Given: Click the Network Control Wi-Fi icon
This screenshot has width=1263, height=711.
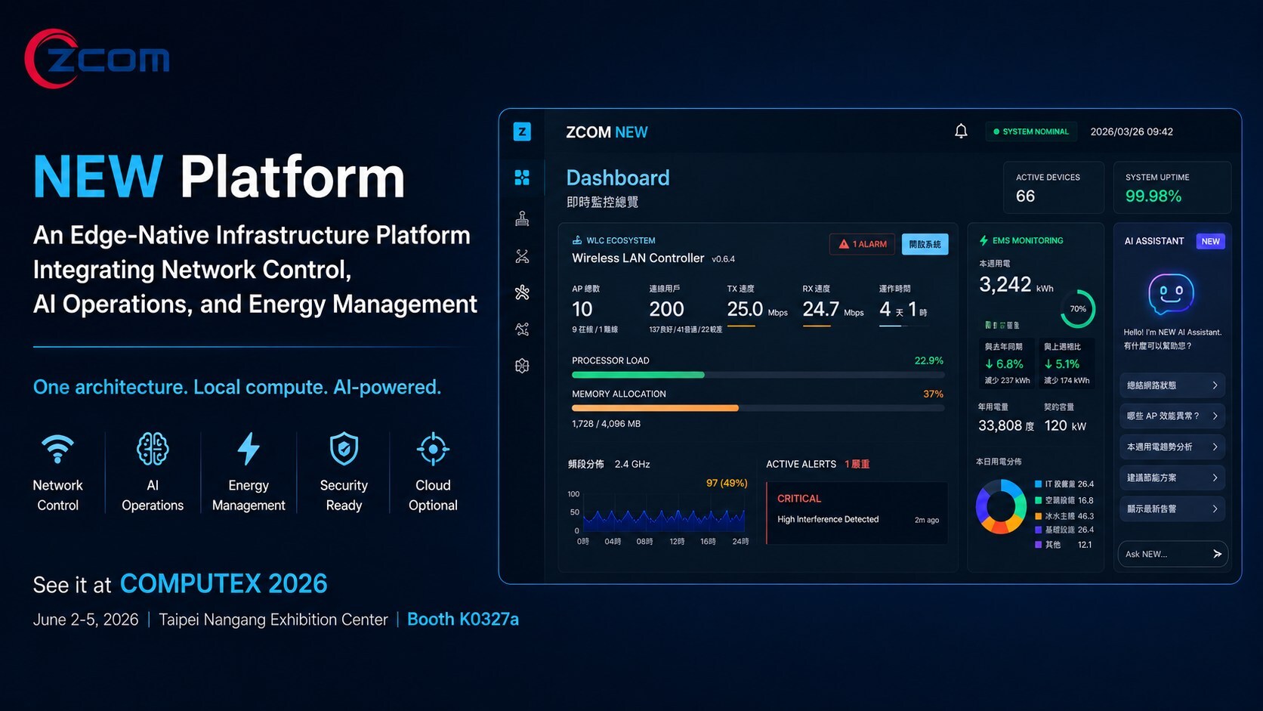Looking at the screenshot, I should click(57, 449).
